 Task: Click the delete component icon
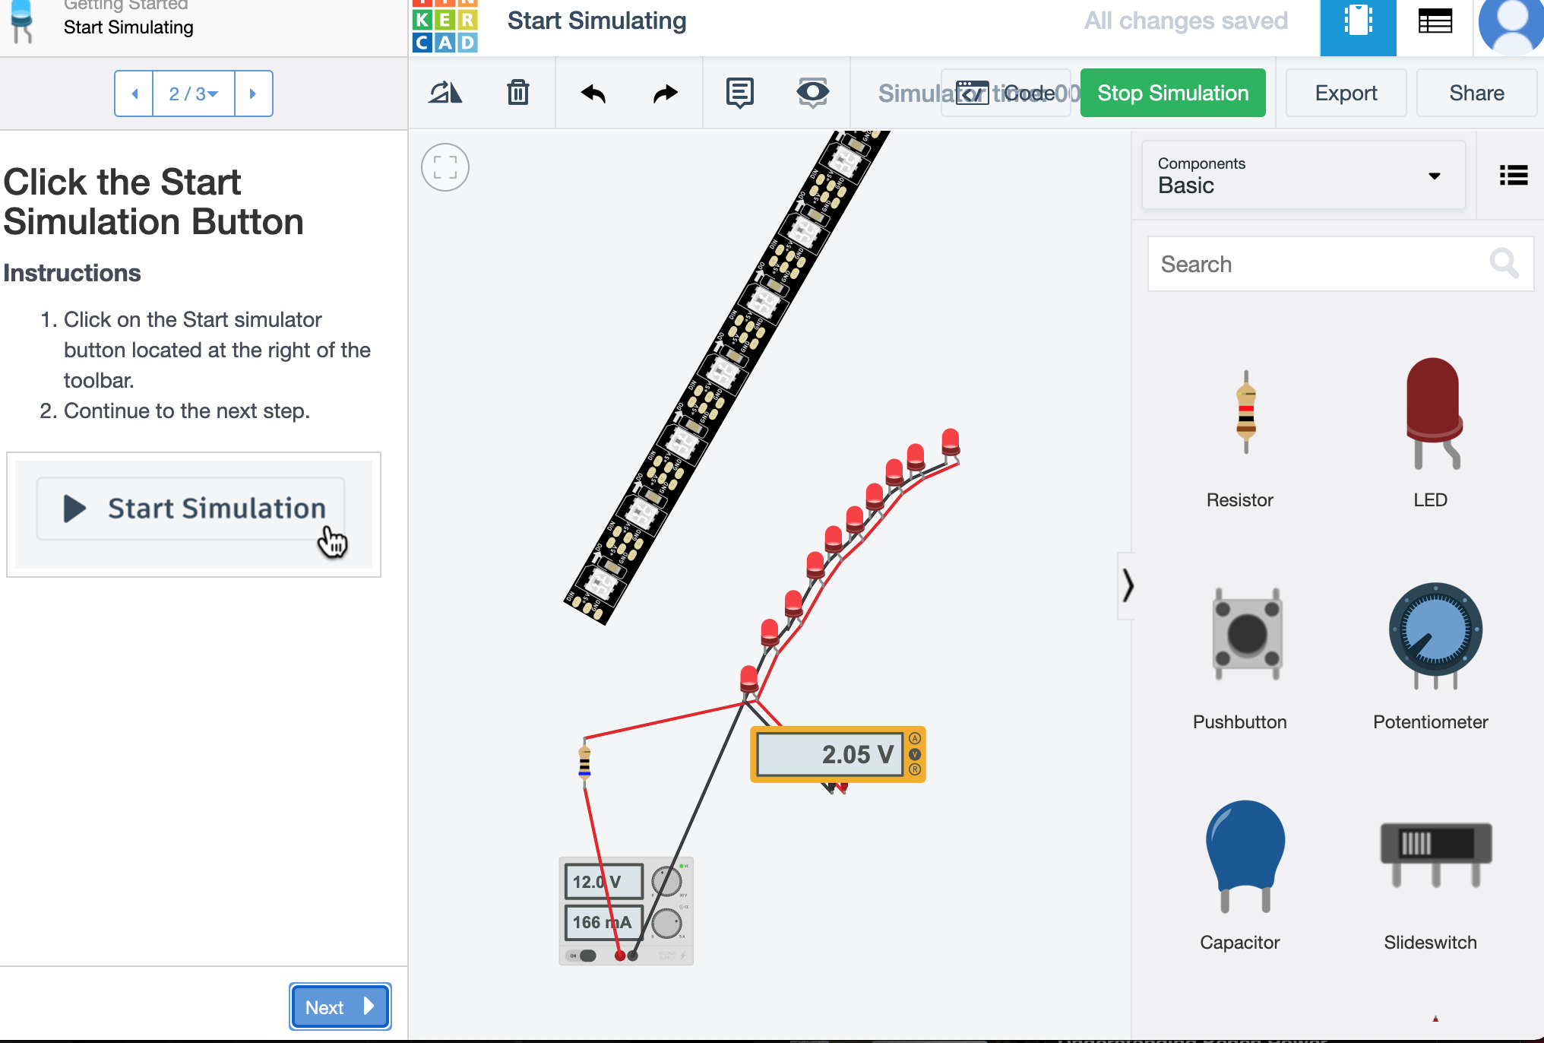tap(517, 92)
